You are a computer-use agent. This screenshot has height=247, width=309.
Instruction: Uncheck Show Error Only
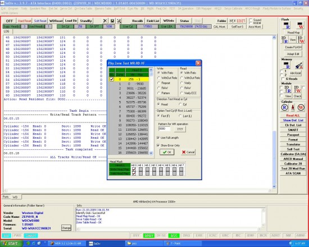(x=158, y=145)
